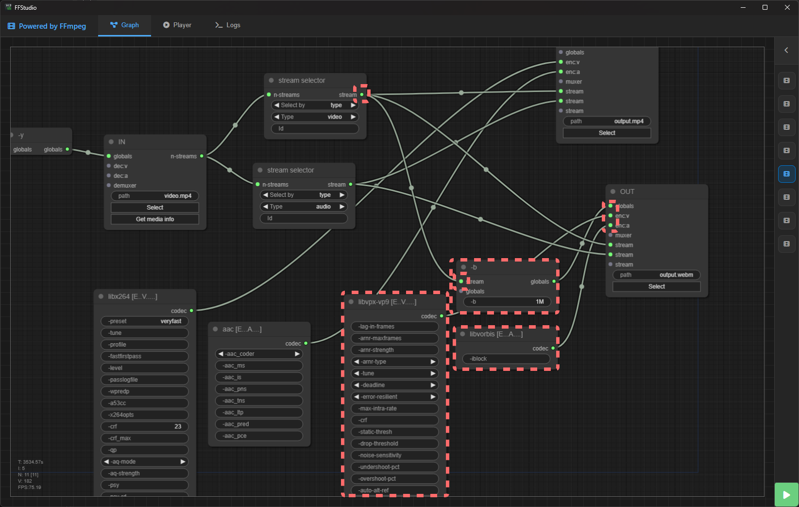Click the highlighted blue film icon in right sidebar

tap(786, 174)
